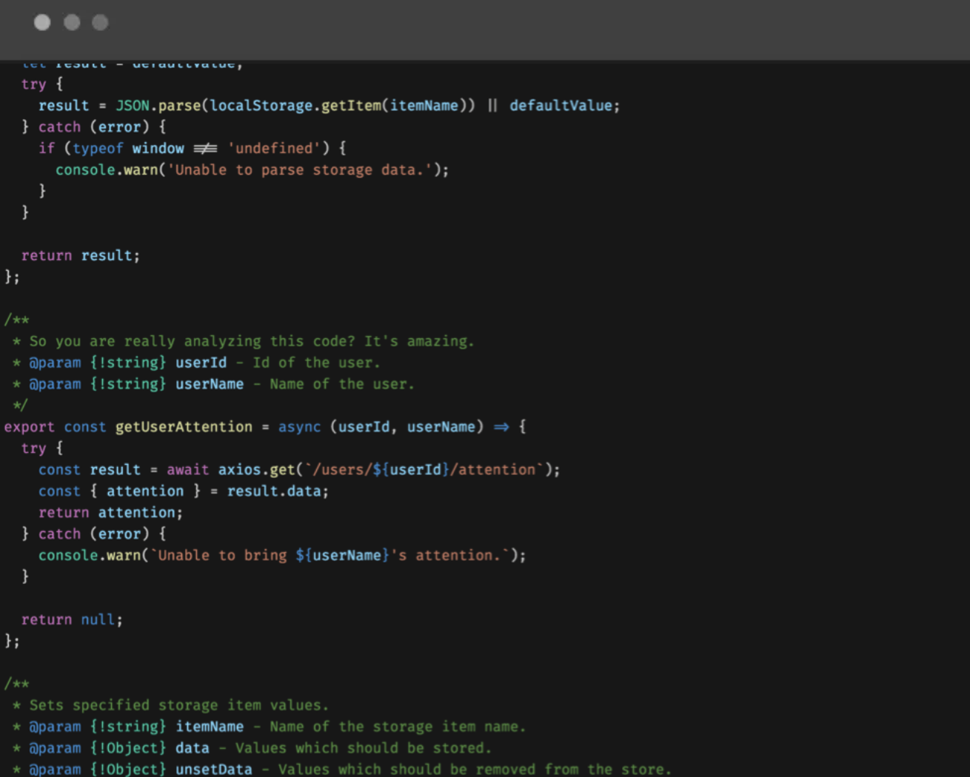970x777 pixels.
Task: Click the export keyword
Action: click(29, 427)
